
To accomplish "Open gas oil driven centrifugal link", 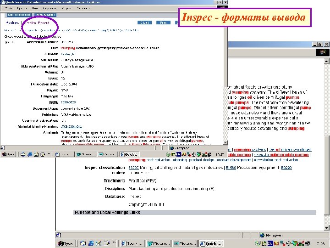I will 290,150.
